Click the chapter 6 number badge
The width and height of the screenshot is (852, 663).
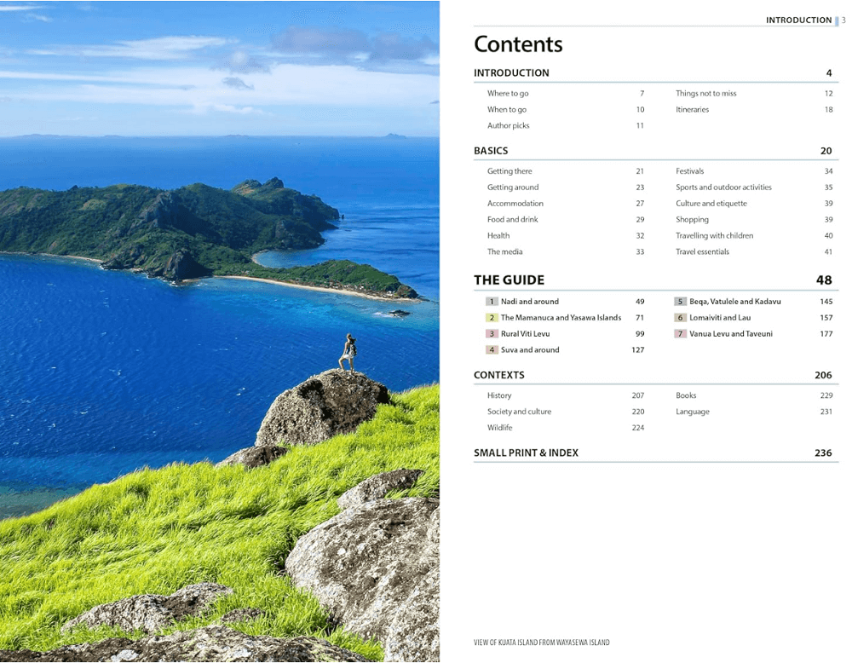(x=680, y=318)
